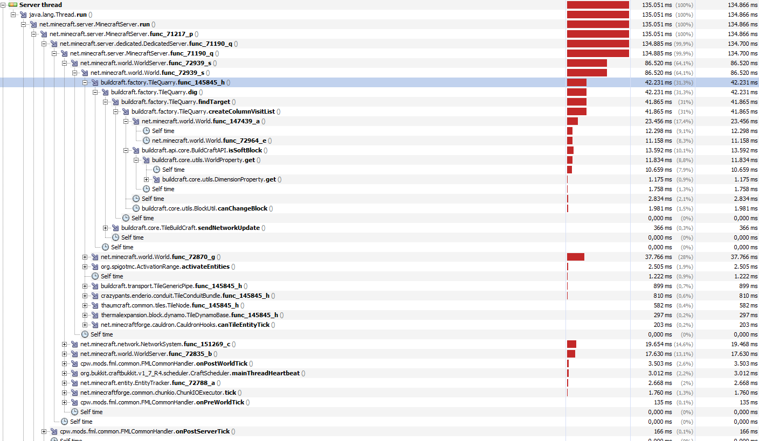The width and height of the screenshot is (759, 441).
Task: Click method icon beside World.func_72870_g
Action: coord(95,257)
